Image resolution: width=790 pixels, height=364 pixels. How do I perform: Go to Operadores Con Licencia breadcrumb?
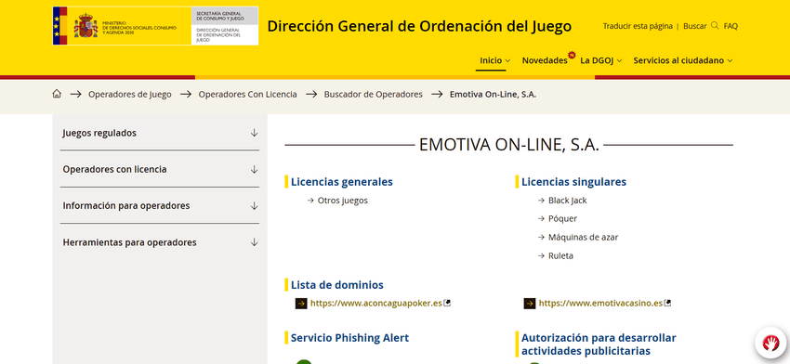tap(247, 94)
